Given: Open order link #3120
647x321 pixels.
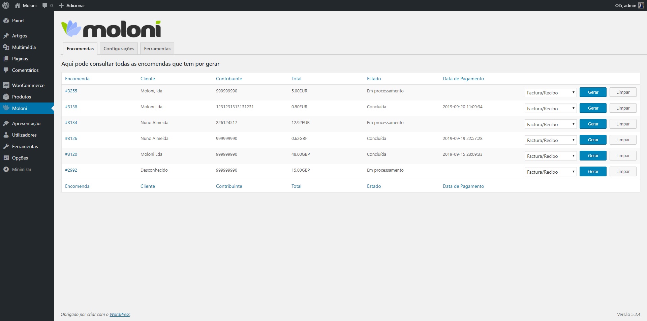Looking at the screenshot, I should [x=71, y=154].
